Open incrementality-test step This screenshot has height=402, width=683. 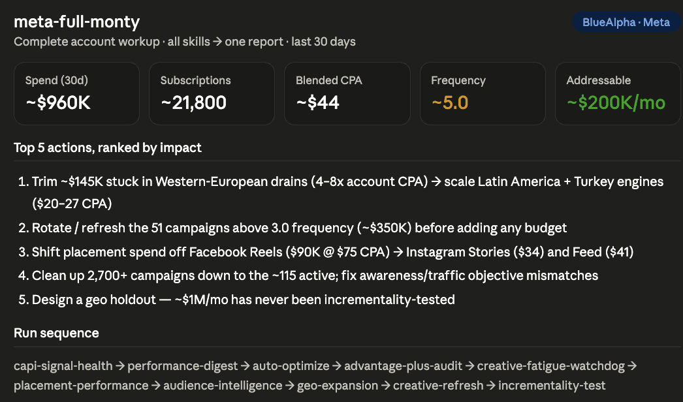(x=552, y=386)
